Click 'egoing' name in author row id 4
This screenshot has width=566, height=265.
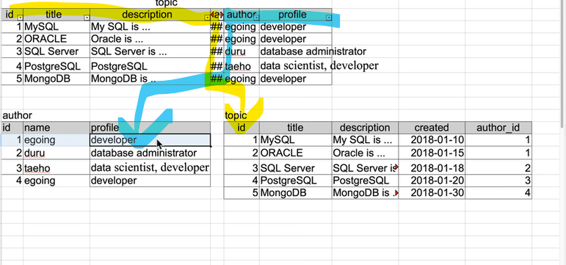point(57,181)
